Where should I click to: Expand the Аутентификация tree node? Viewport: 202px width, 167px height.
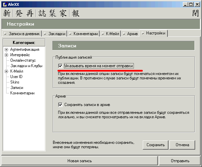pos(6,49)
